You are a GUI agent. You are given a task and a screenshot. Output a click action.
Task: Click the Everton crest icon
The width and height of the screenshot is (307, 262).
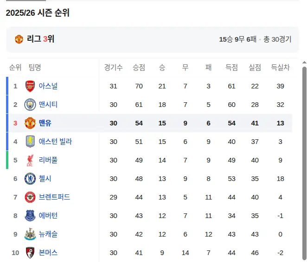click(30, 216)
